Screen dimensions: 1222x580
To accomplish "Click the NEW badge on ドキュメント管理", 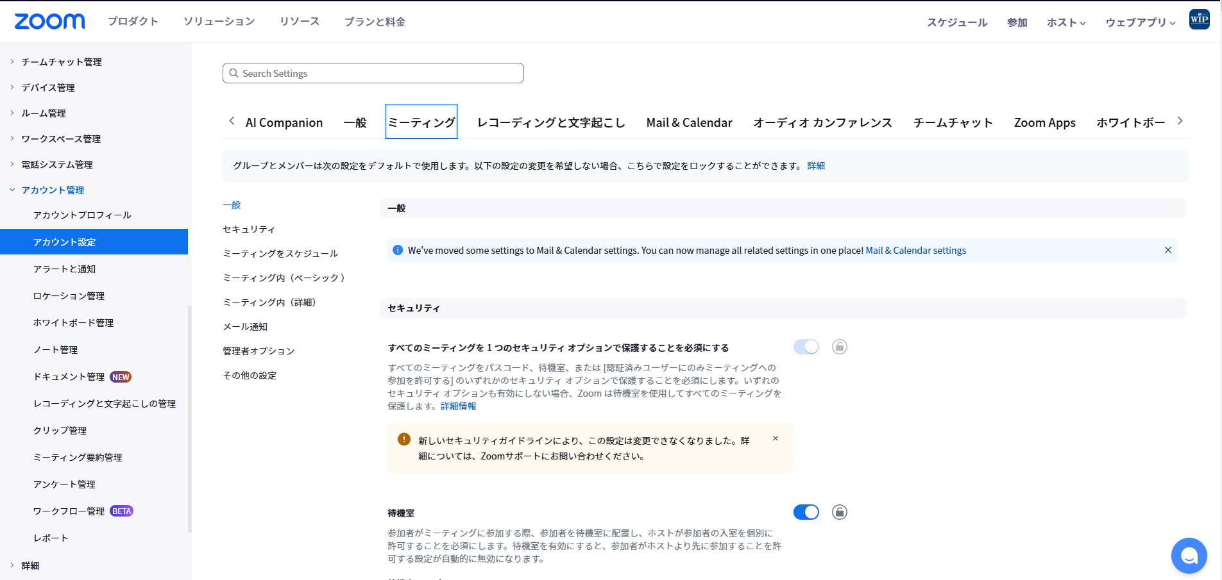I will click(x=121, y=377).
